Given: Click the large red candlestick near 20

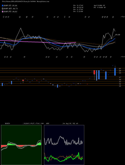Looking at the screenshot, I should (x=94, y=72).
